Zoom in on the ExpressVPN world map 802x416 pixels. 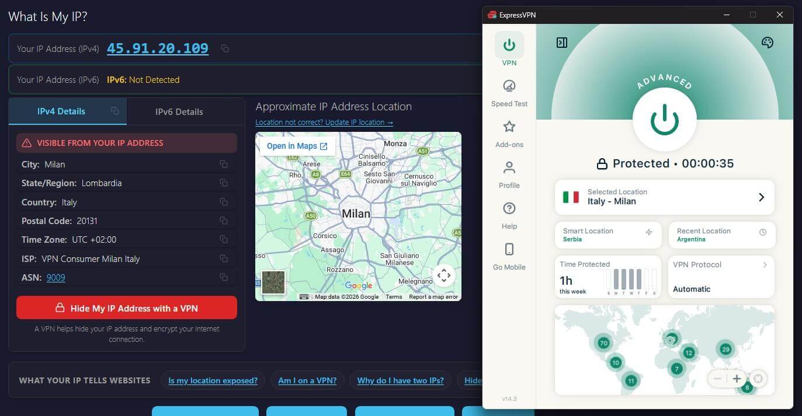(x=737, y=379)
